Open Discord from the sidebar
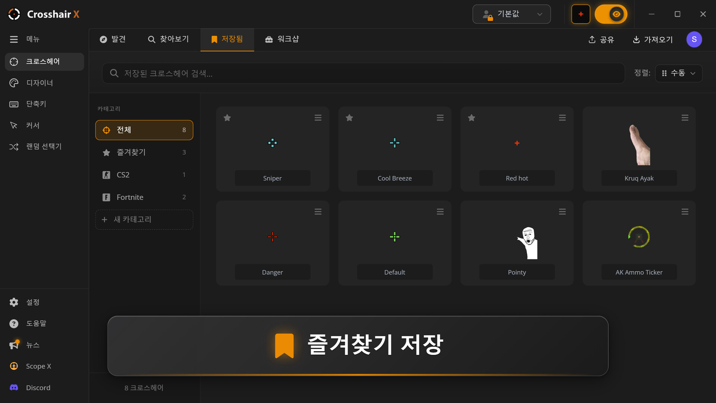This screenshot has height=403, width=716. pos(44,388)
